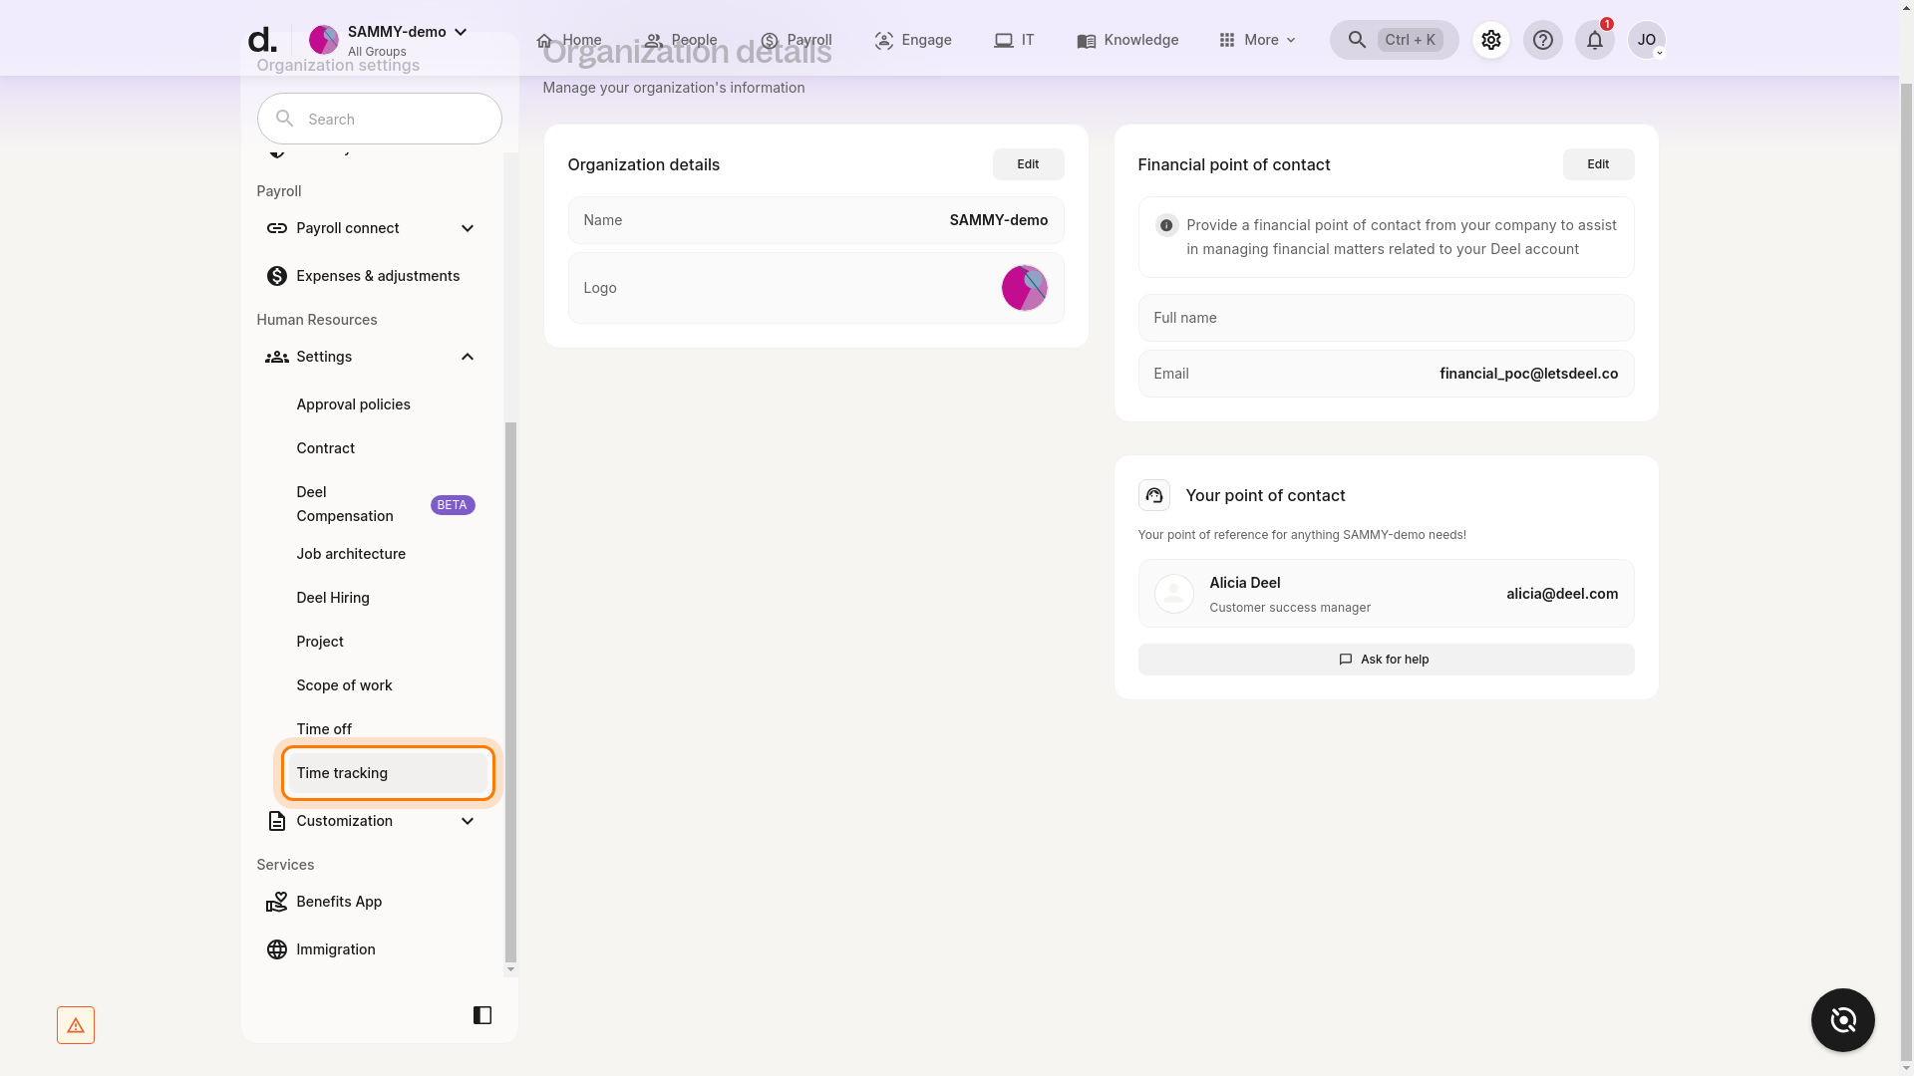Open the settings gear icon
This screenshot has height=1076, width=1914.
(x=1490, y=40)
